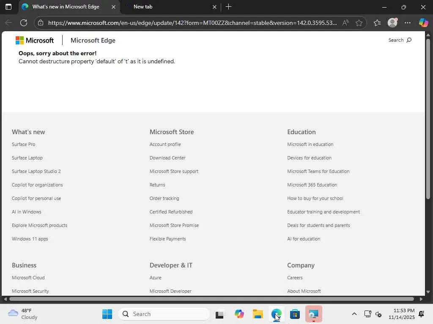Open Download Center link
This screenshot has width=433, height=324.
point(167,158)
